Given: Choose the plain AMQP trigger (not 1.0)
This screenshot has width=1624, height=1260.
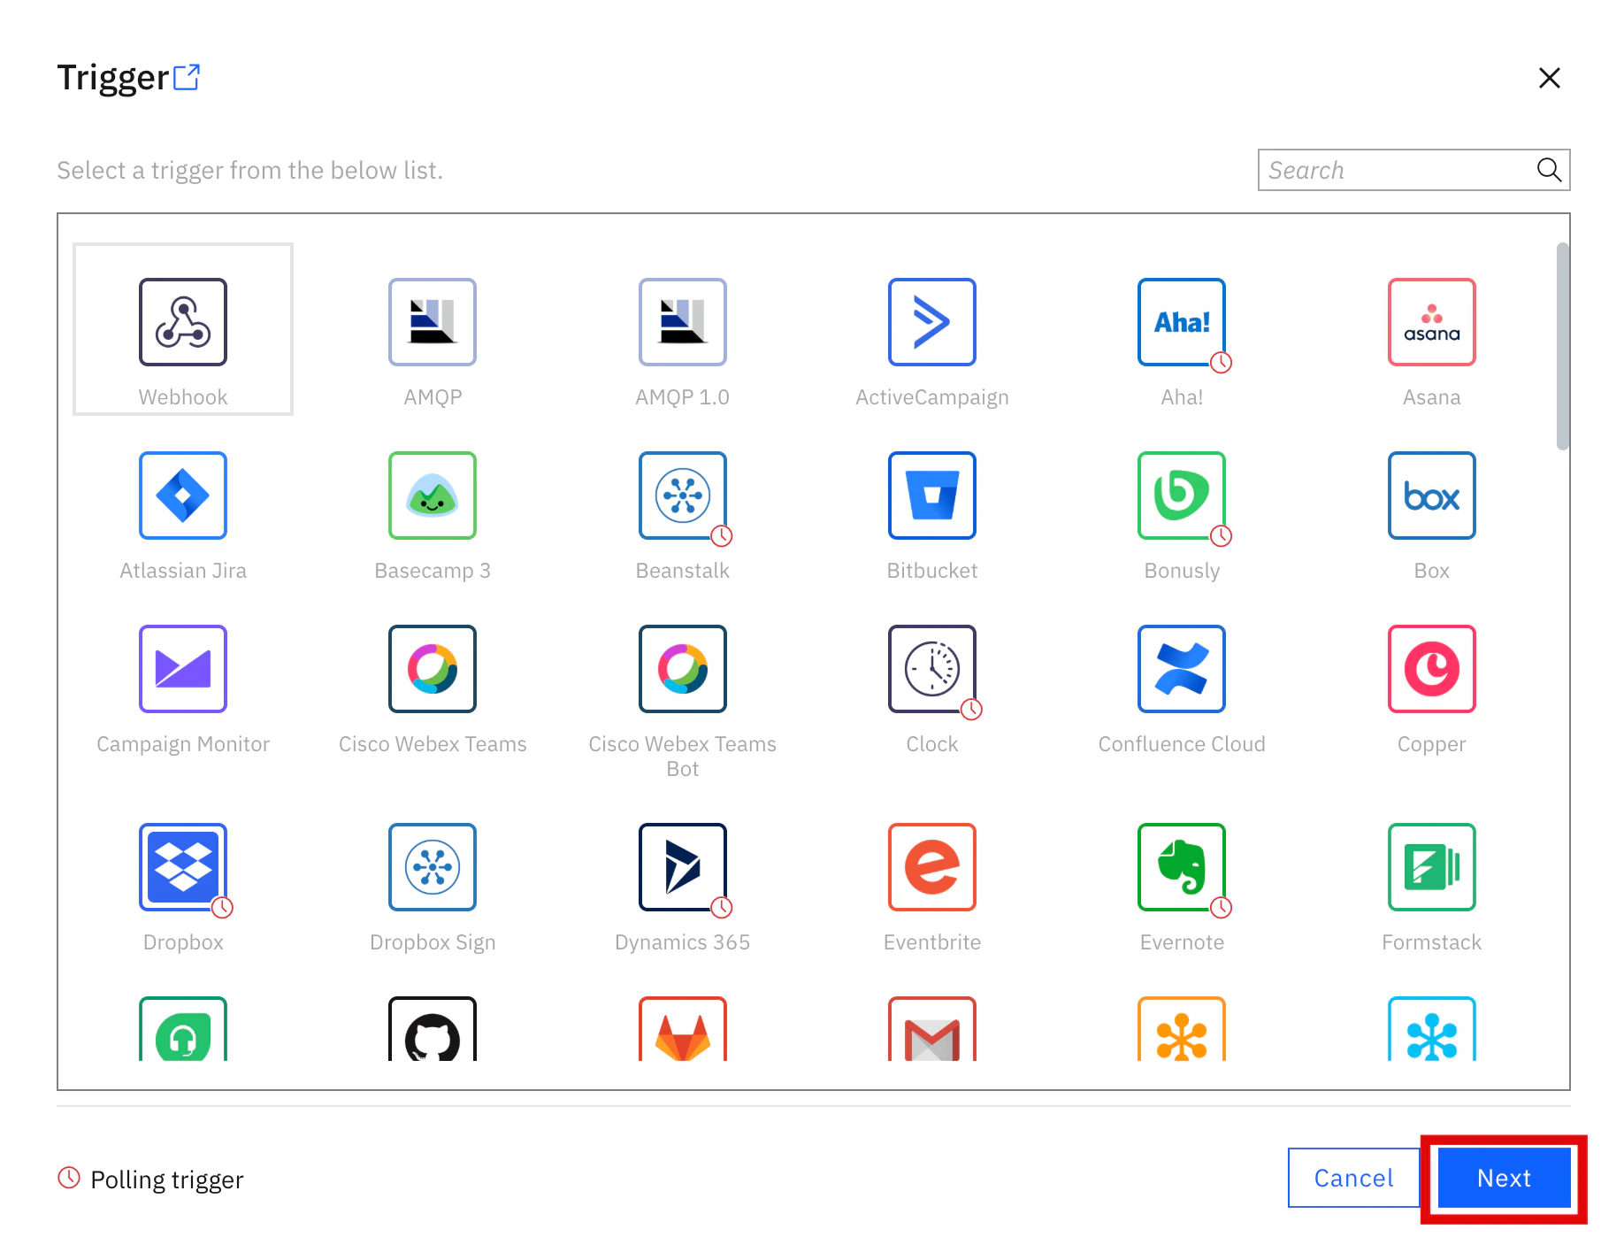Looking at the screenshot, I should [x=433, y=322].
